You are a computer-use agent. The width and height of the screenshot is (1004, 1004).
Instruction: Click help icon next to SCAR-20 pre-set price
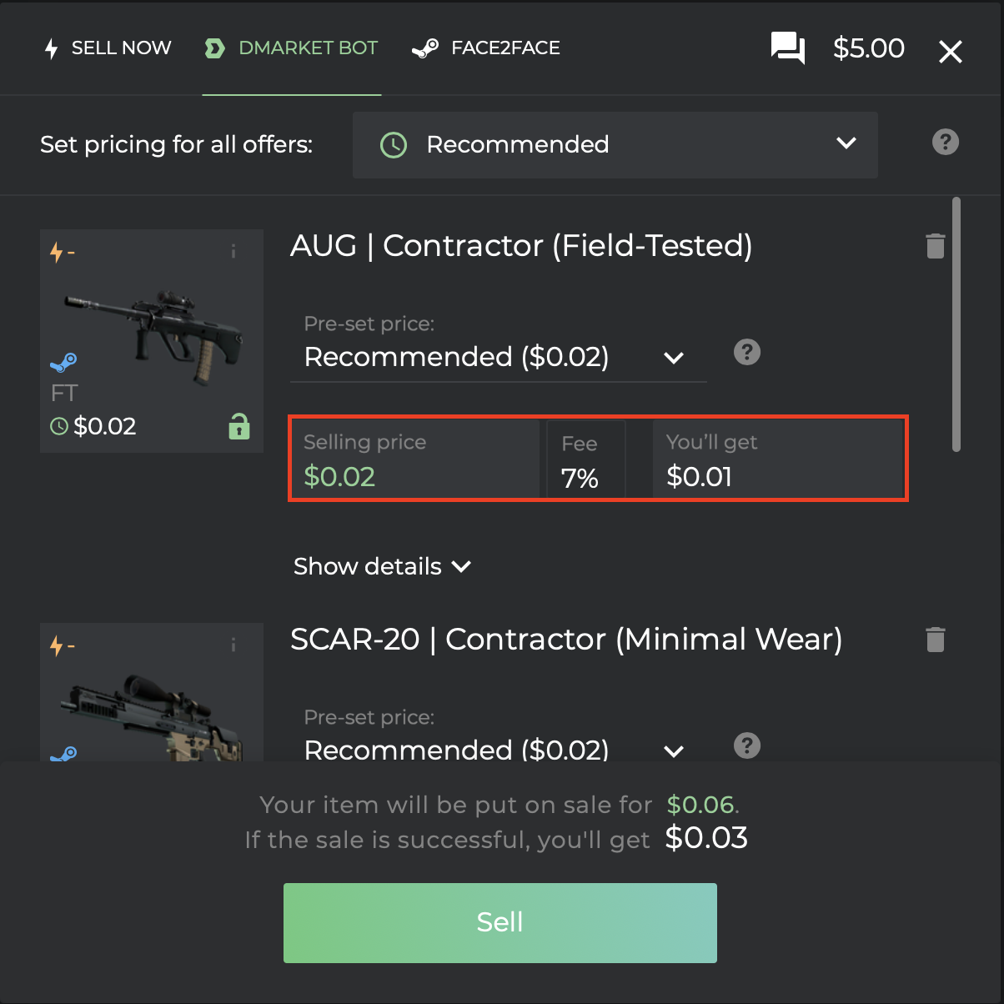tap(747, 745)
